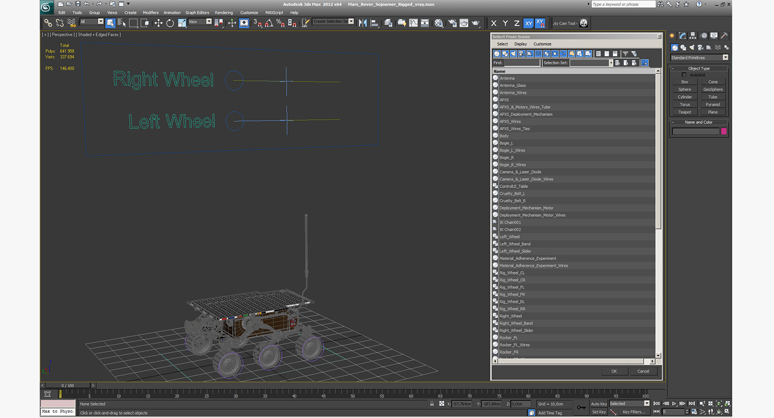Click OK in Select From Scene dialog
Viewport: 774px width, 418px height.
pyautogui.click(x=614, y=371)
